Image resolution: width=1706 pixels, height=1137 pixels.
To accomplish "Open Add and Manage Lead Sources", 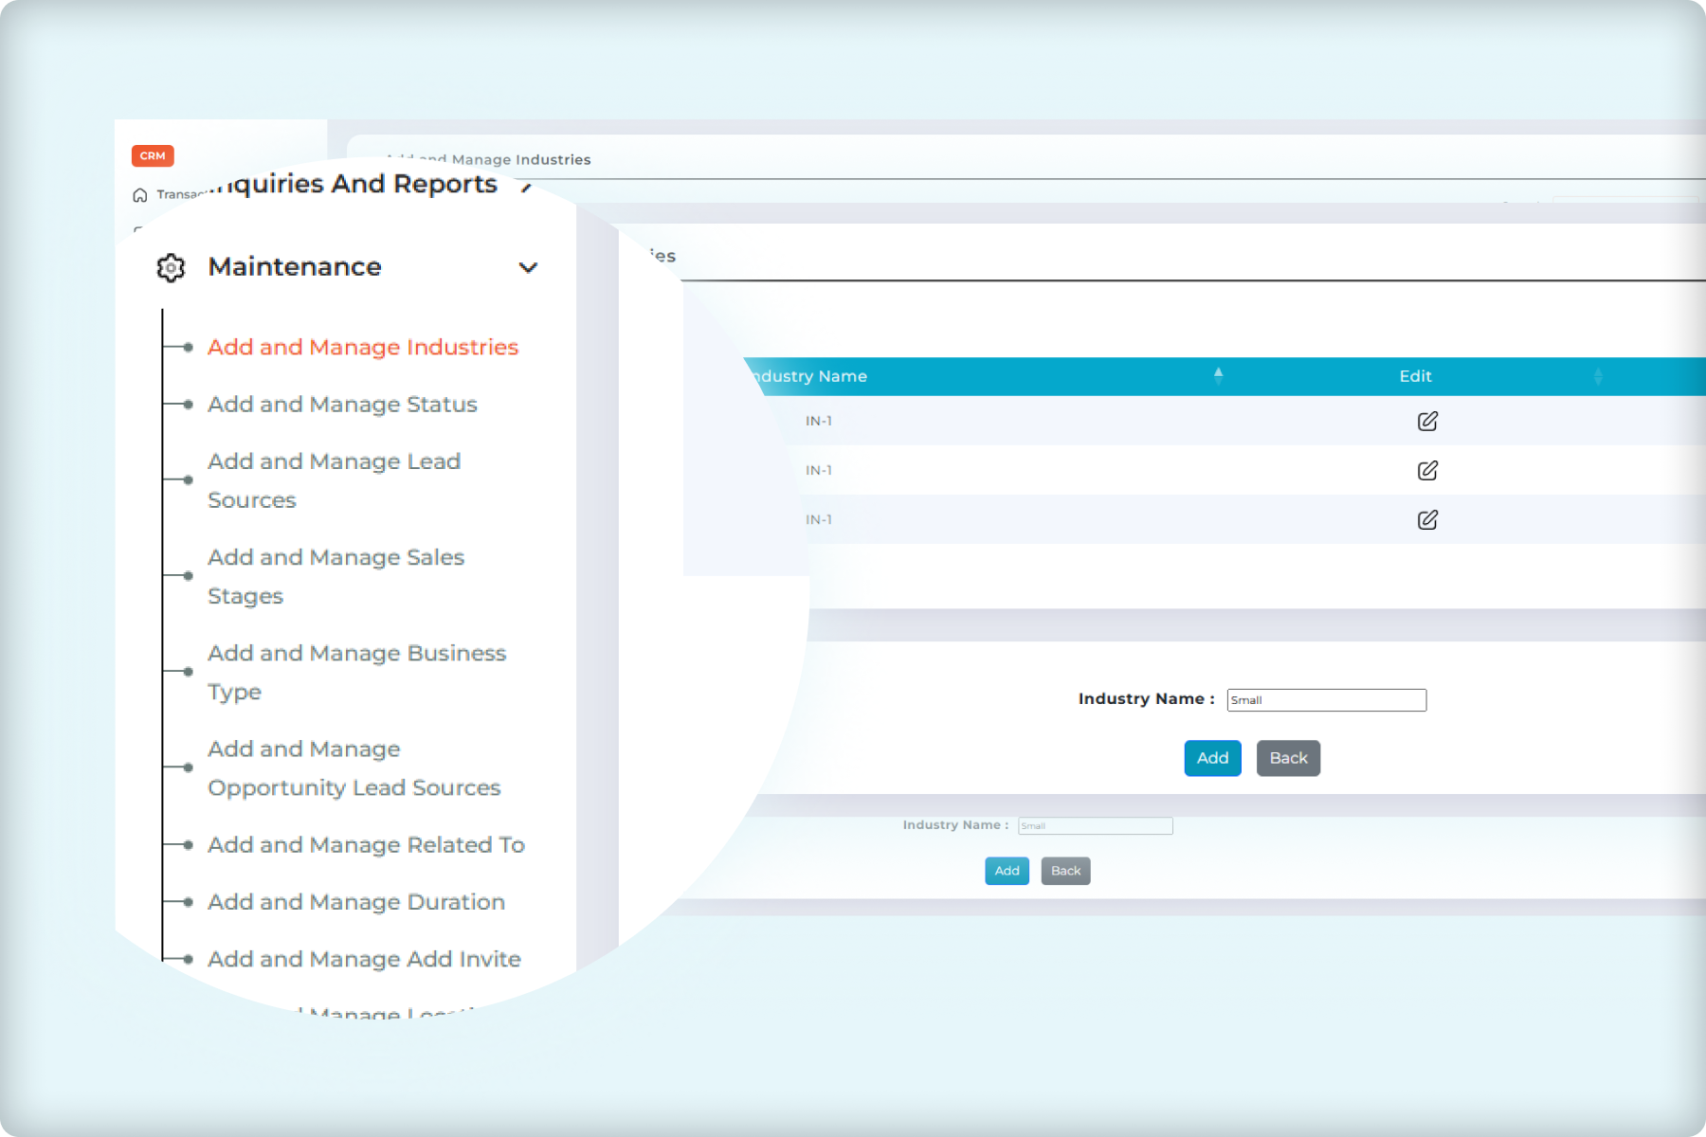I will click(334, 480).
